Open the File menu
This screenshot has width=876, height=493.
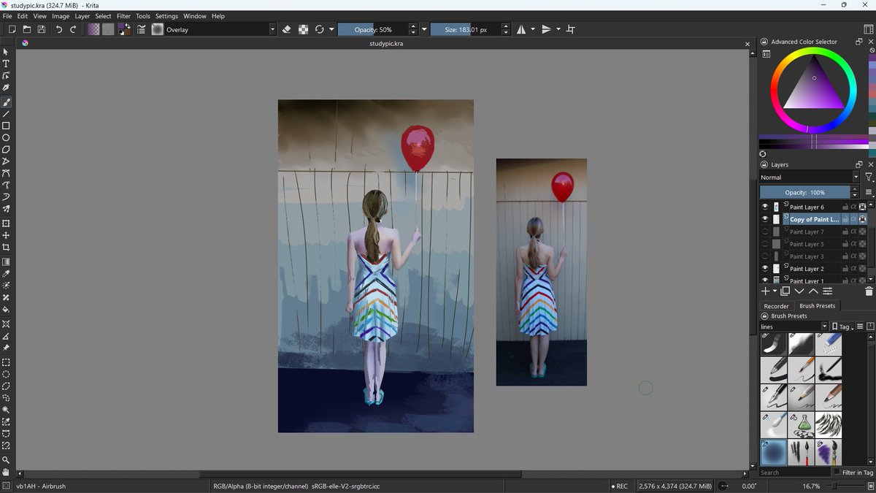point(7,16)
